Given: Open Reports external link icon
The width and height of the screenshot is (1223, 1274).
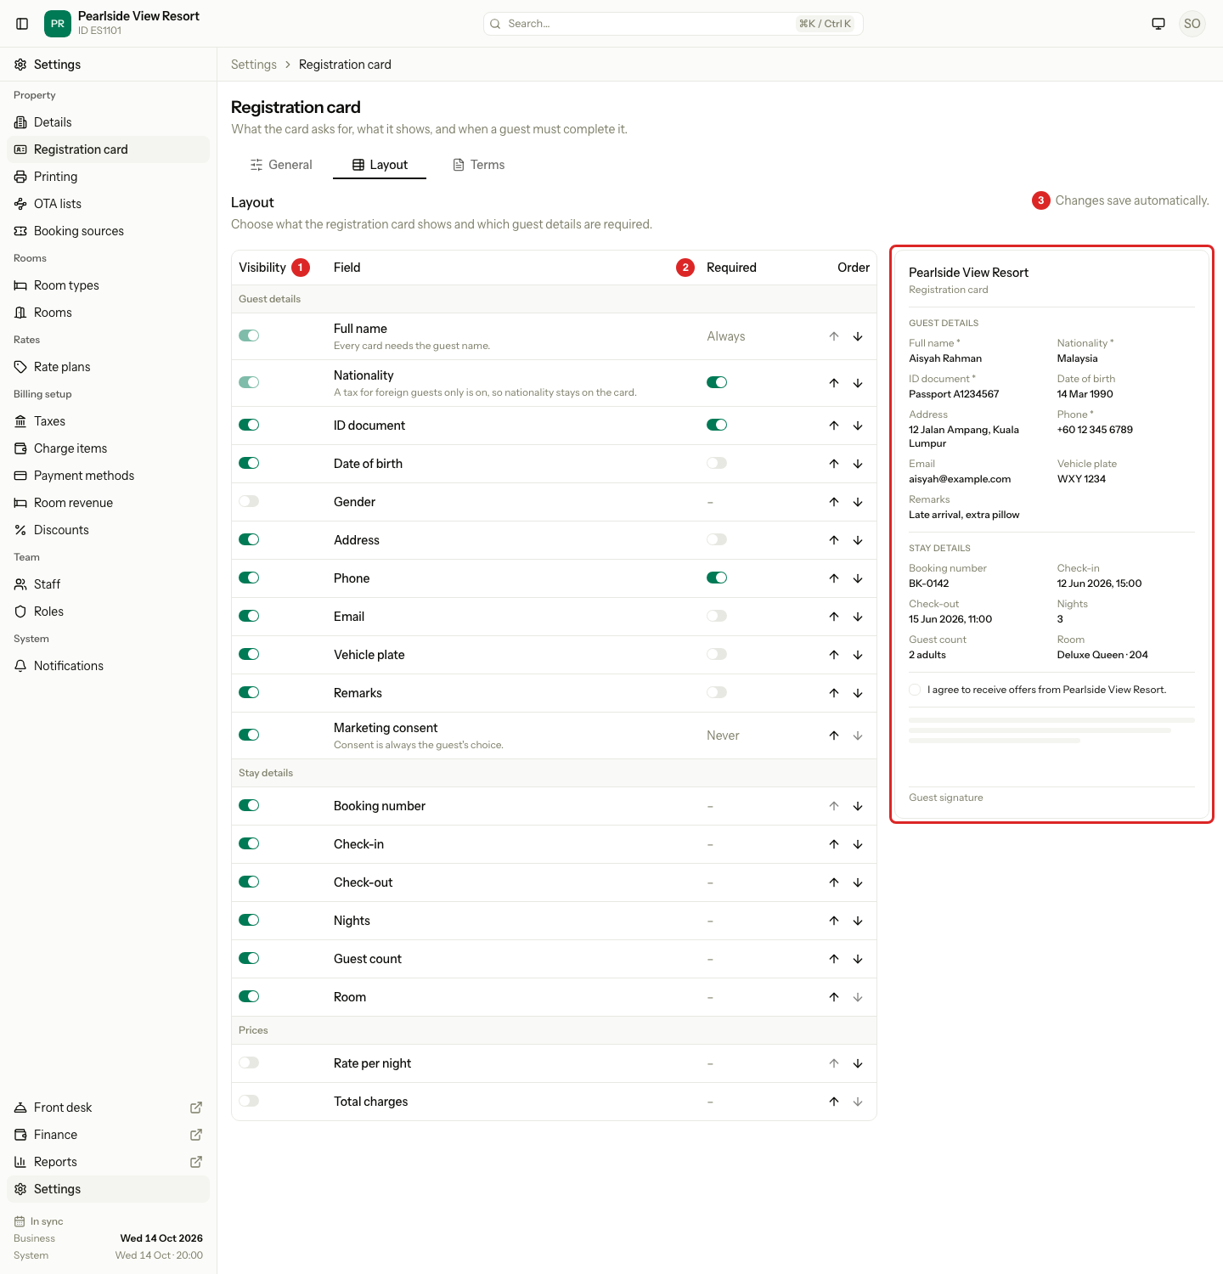Looking at the screenshot, I should tap(196, 1162).
